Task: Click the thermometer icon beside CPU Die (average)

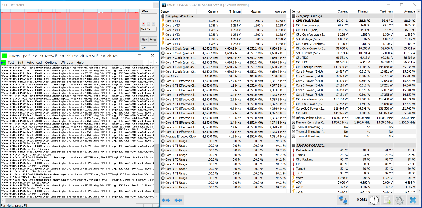Action: 293,25
